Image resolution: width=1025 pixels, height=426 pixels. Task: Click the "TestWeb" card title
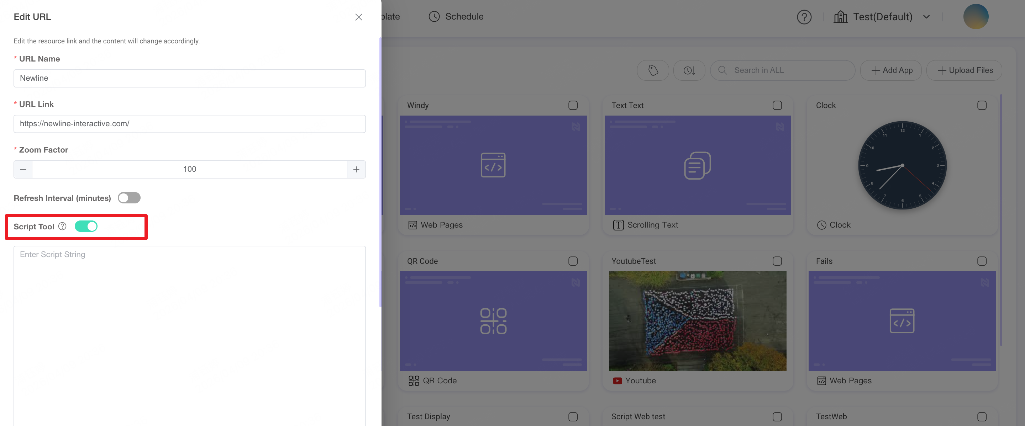coord(831,416)
